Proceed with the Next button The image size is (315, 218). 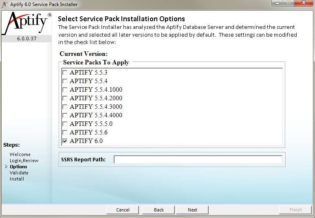[192, 210]
